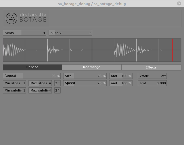184x145 pixels.
Task: Adjust the Speed percentage slider
Action: tap(85, 83)
